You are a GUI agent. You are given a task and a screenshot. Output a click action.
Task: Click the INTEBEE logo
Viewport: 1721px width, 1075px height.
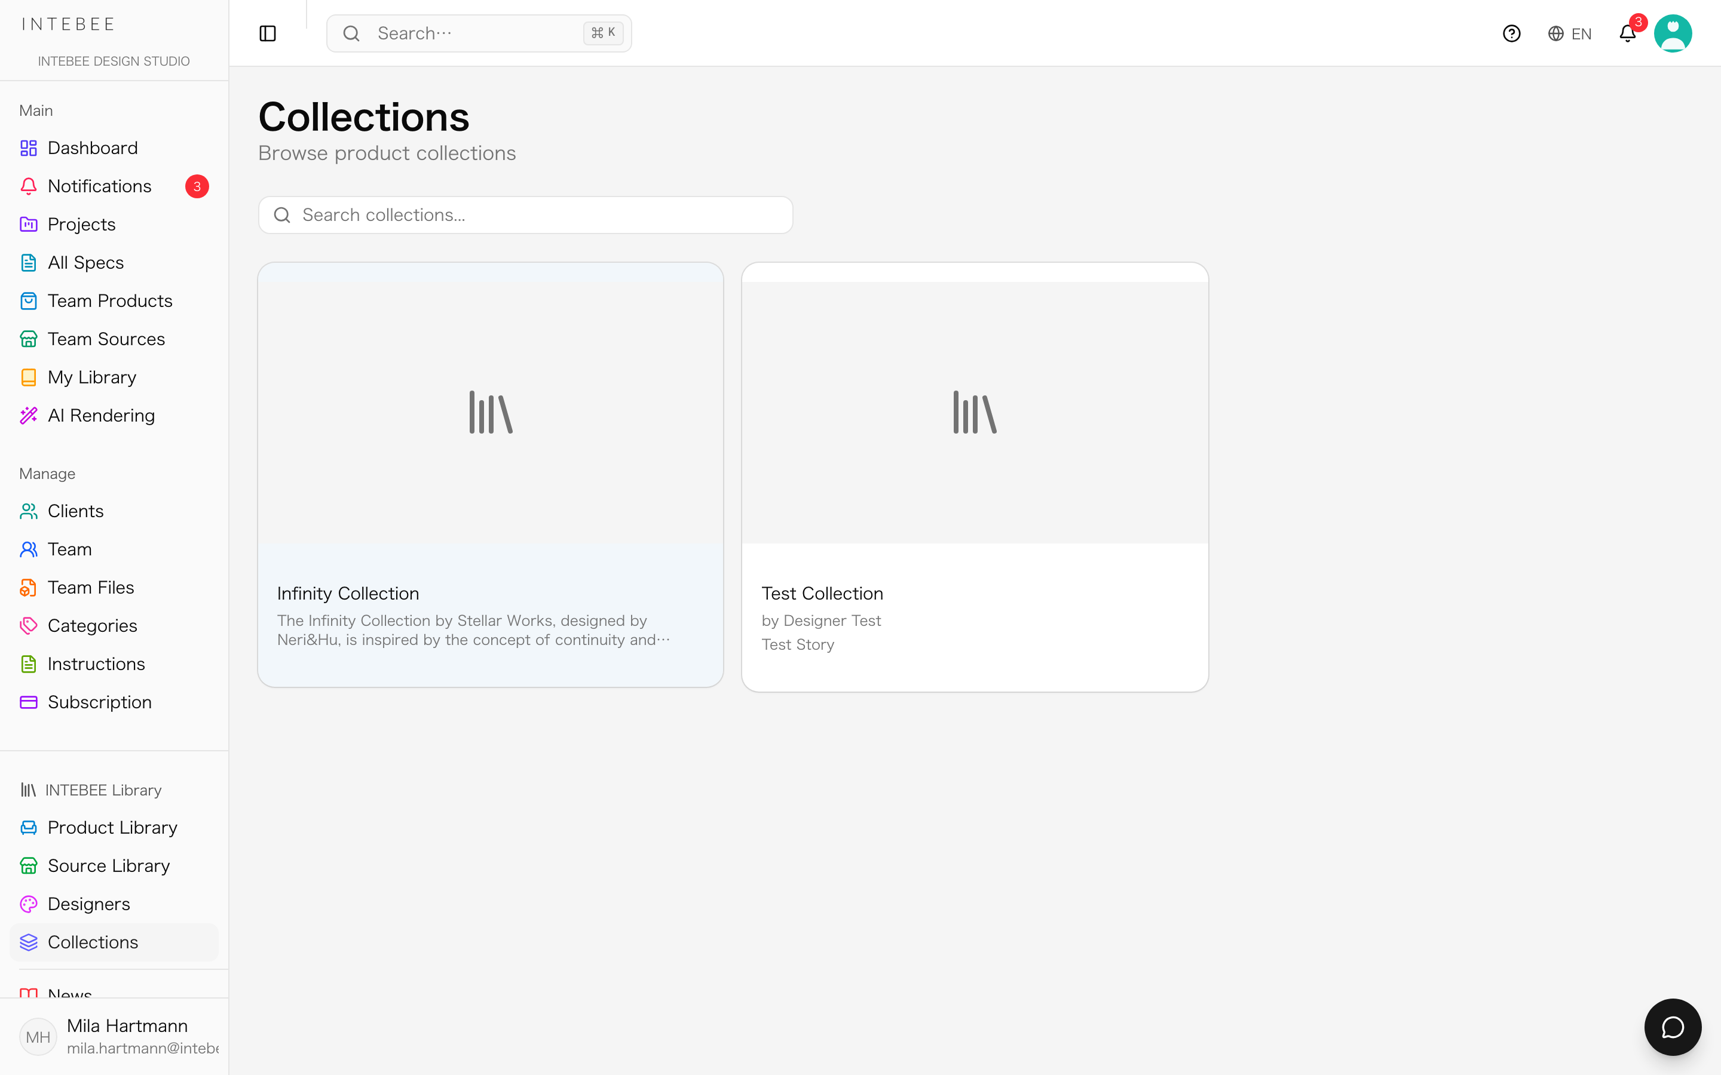coord(68,24)
